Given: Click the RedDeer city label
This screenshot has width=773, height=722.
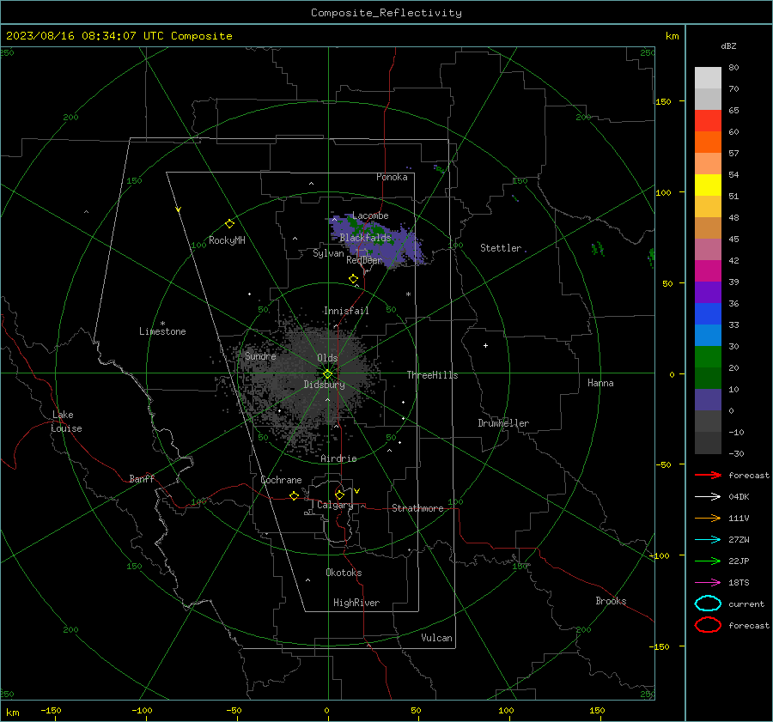Looking at the screenshot, I should coord(364,260).
